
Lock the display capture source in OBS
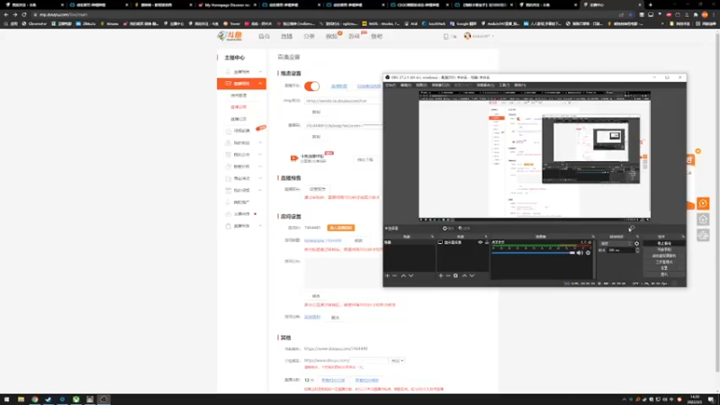click(x=487, y=242)
